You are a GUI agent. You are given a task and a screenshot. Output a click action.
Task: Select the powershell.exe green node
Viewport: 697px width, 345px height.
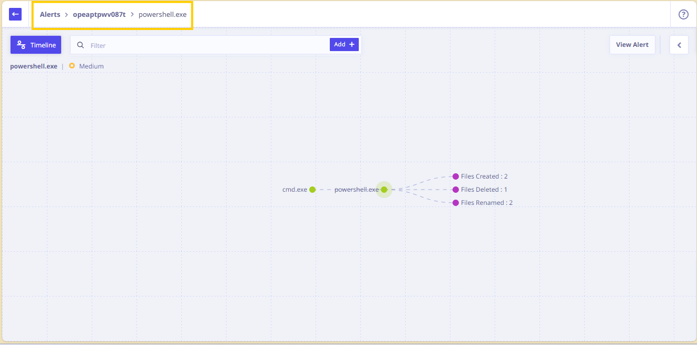click(x=384, y=190)
